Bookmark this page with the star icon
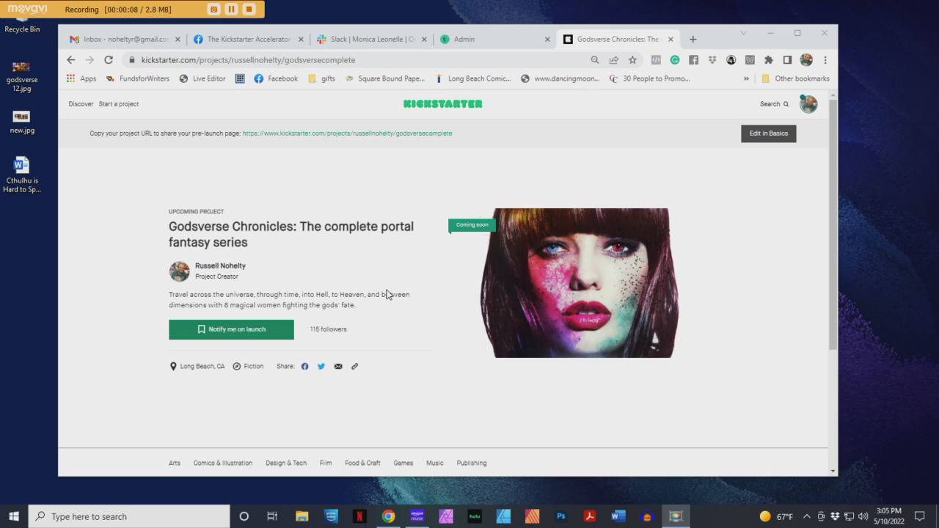The width and height of the screenshot is (939, 528). click(x=632, y=59)
